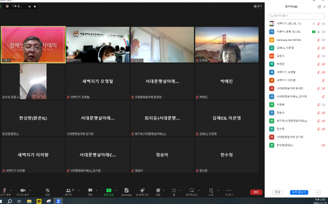Click the blue Mute All button
Viewport: 328px width, 204px height.
click(298, 192)
